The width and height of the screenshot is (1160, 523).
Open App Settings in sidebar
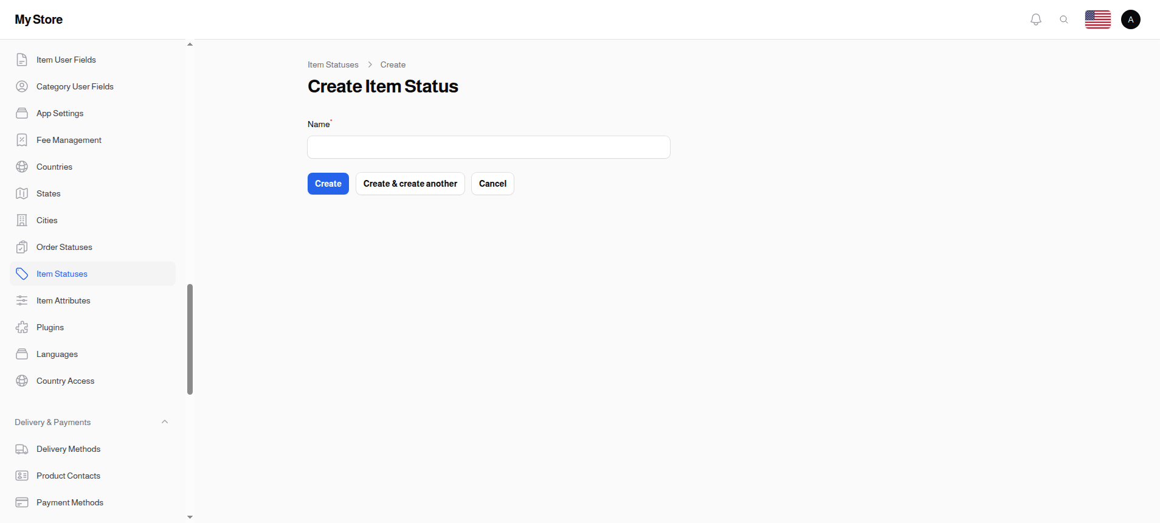tap(93, 113)
